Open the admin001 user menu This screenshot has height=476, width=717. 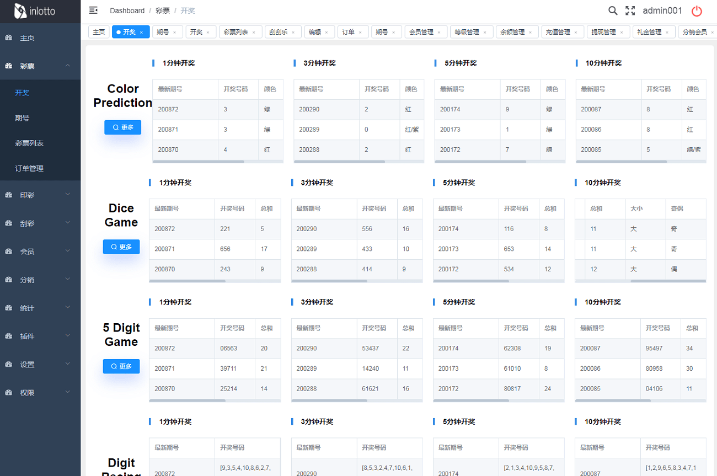(x=662, y=10)
